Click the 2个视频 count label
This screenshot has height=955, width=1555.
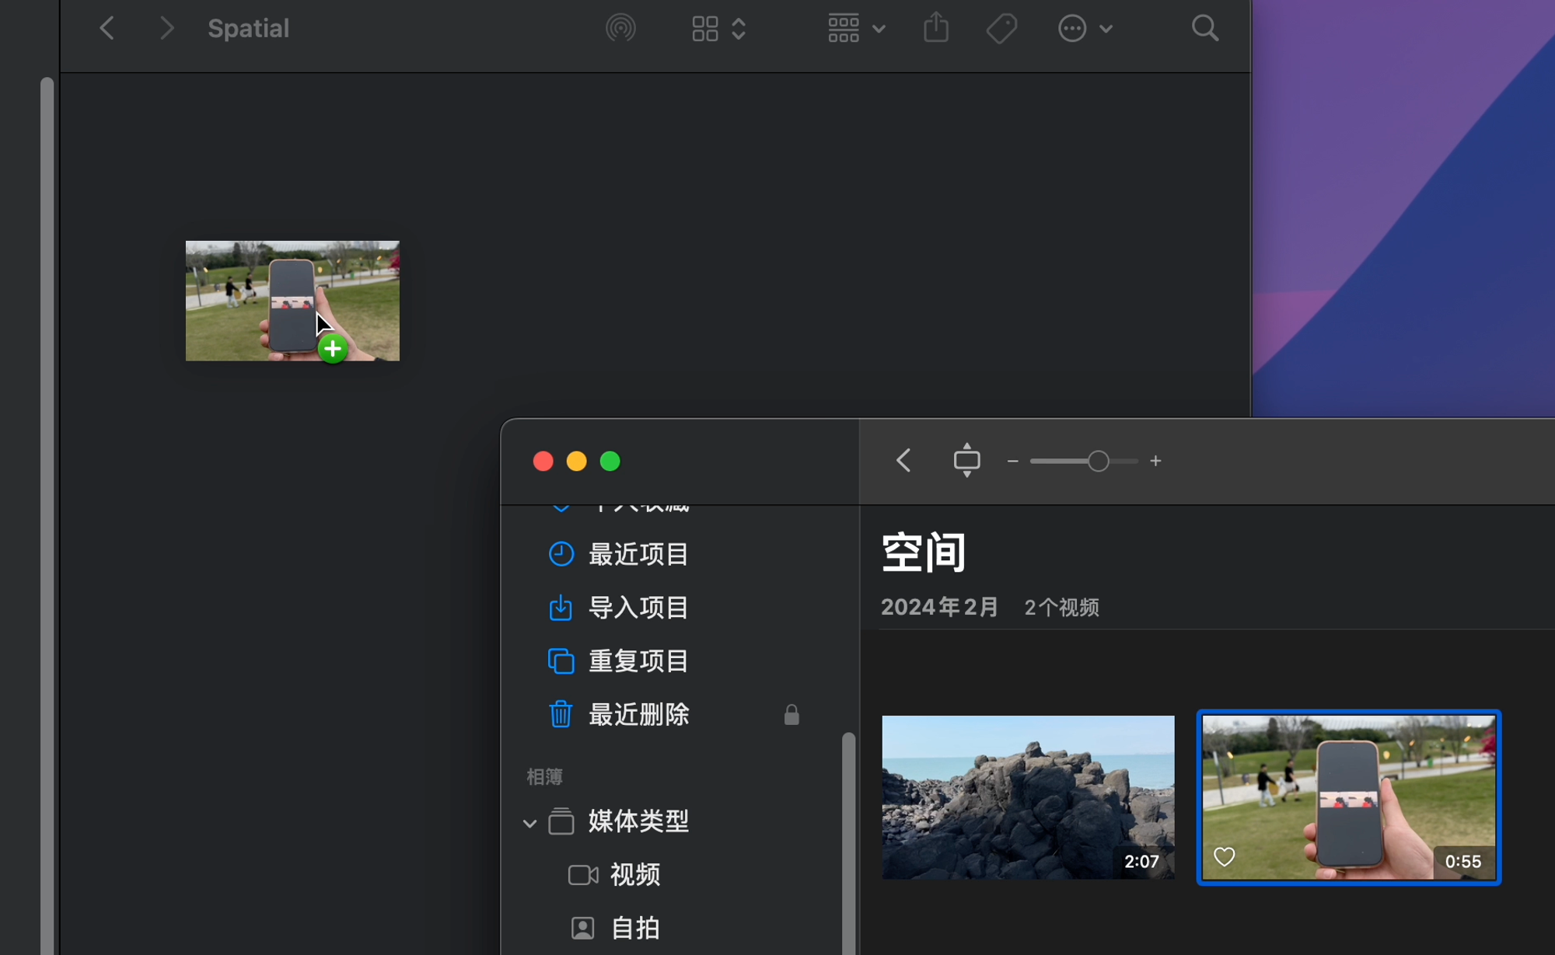[1061, 608]
